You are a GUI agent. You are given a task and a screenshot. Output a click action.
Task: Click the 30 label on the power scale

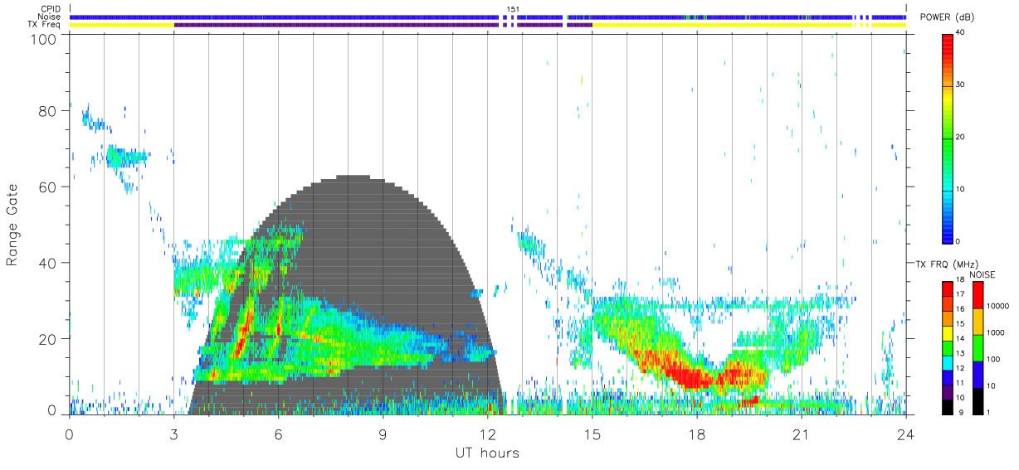point(962,85)
